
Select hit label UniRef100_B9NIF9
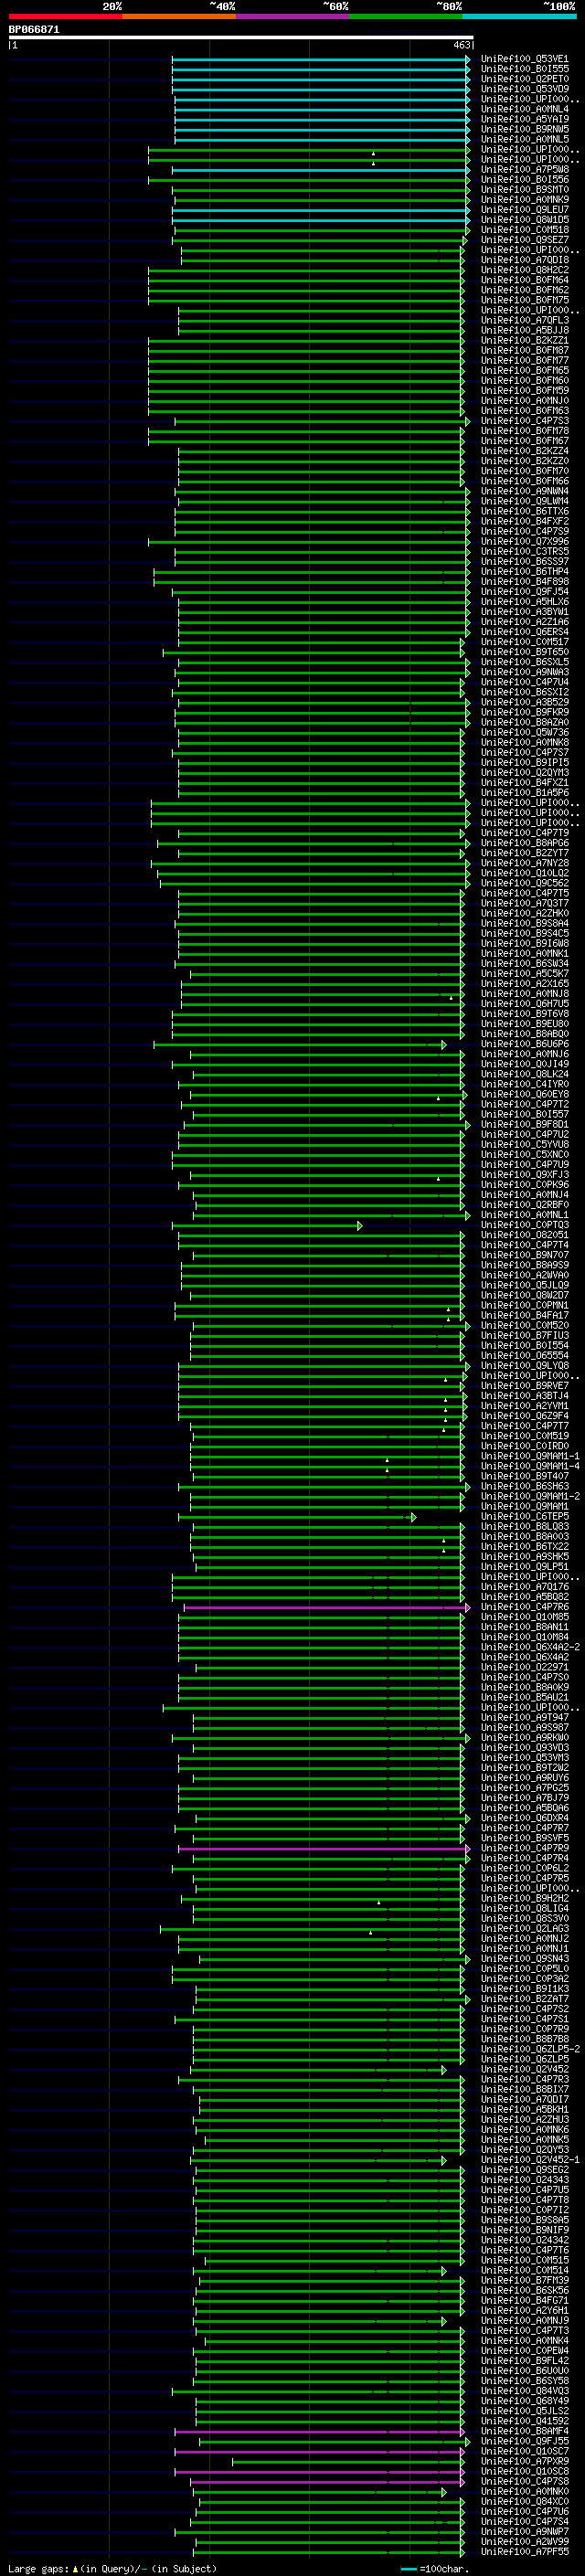click(524, 2230)
